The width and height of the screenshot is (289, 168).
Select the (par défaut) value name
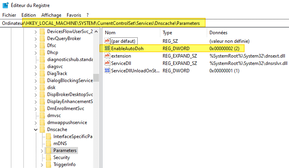[123, 41]
